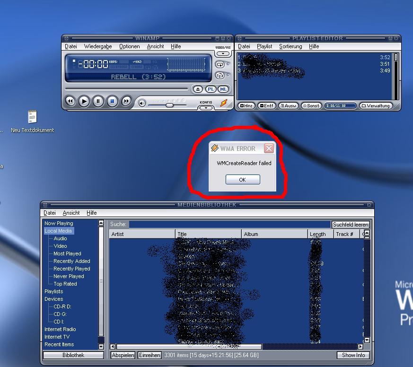Stop playback with the Stop button
This screenshot has height=367, width=413.
[x=112, y=101]
